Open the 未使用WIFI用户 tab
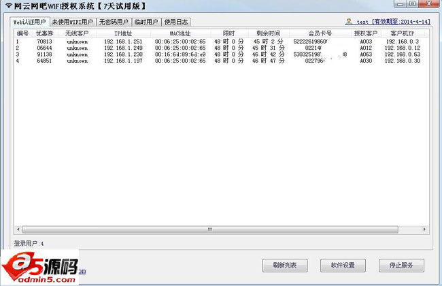The image size is (442, 286). (x=73, y=22)
